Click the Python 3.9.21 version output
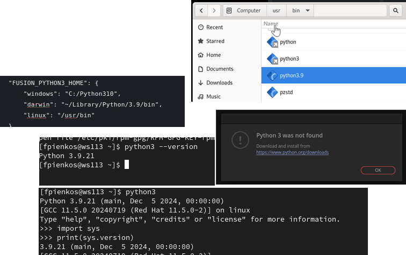Screen dimensions: 406x255 67,156
